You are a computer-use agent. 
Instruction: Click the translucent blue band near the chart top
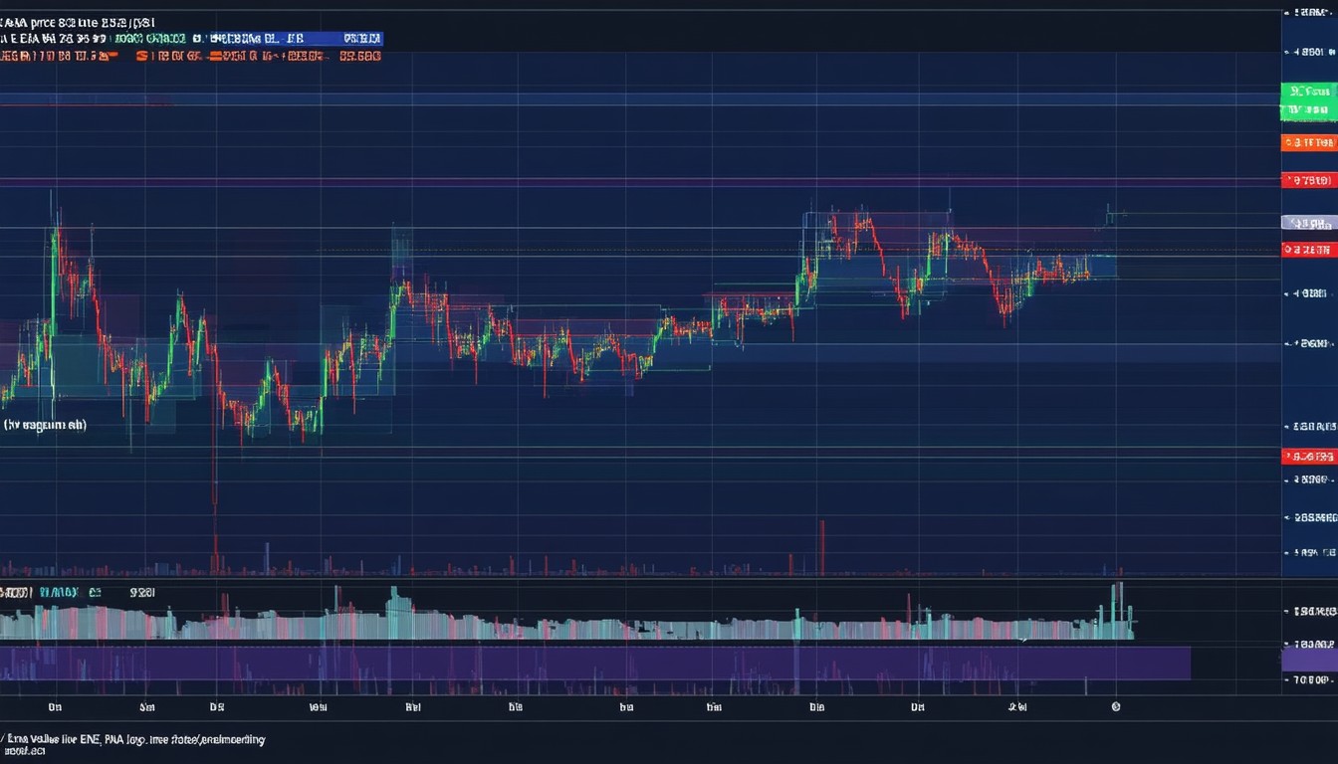(637, 99)
